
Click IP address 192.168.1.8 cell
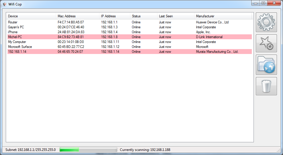[x=109, y=37]
